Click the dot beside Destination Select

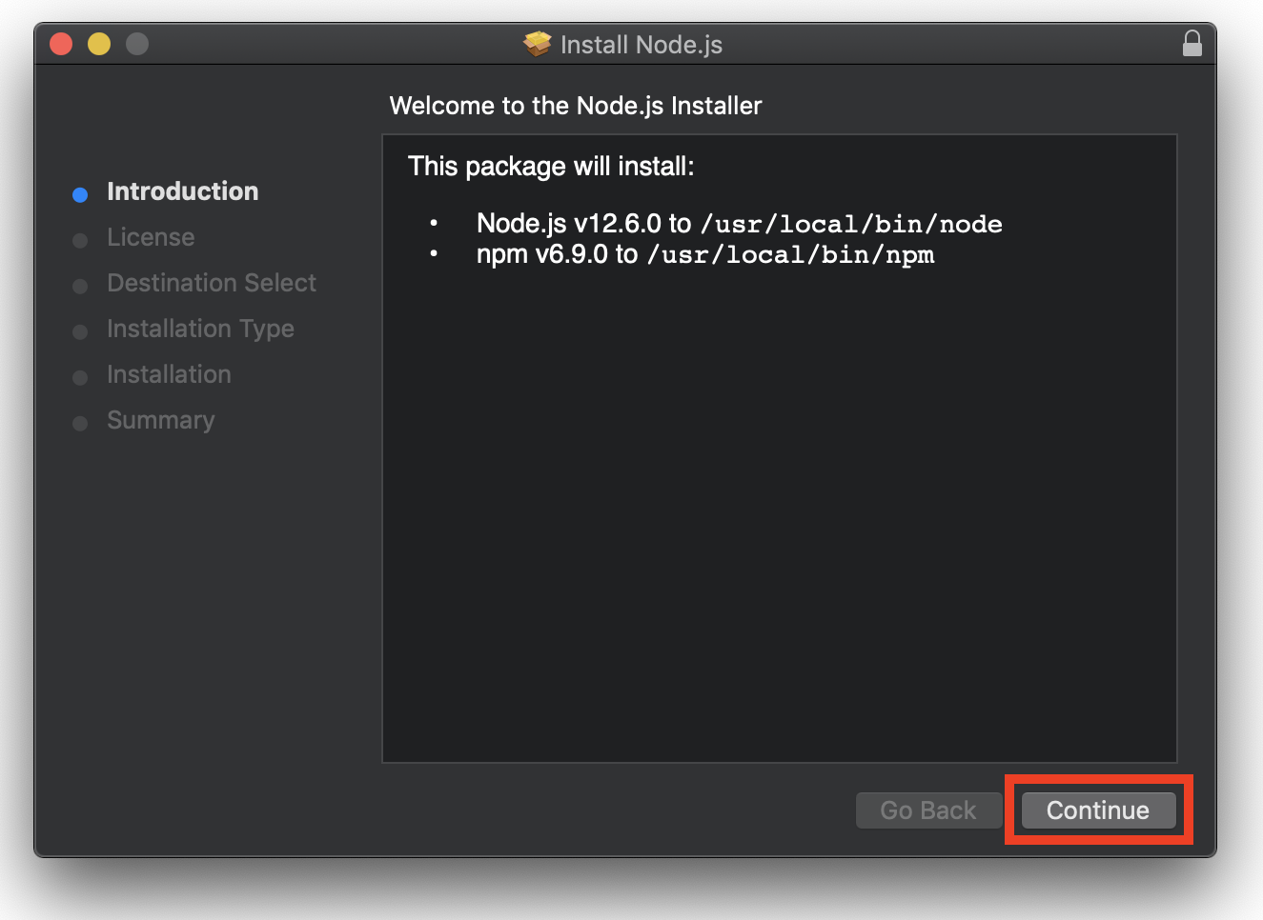pos(80,286)
